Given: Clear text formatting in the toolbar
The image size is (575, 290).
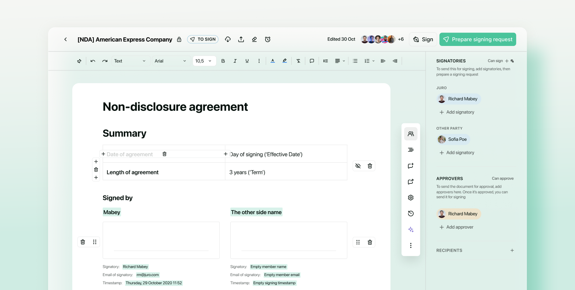Looking at the screenshot, I should coord(298,61).
